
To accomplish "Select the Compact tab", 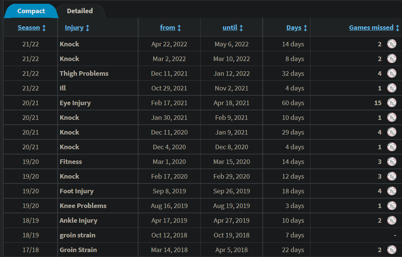I will (31, 11).
